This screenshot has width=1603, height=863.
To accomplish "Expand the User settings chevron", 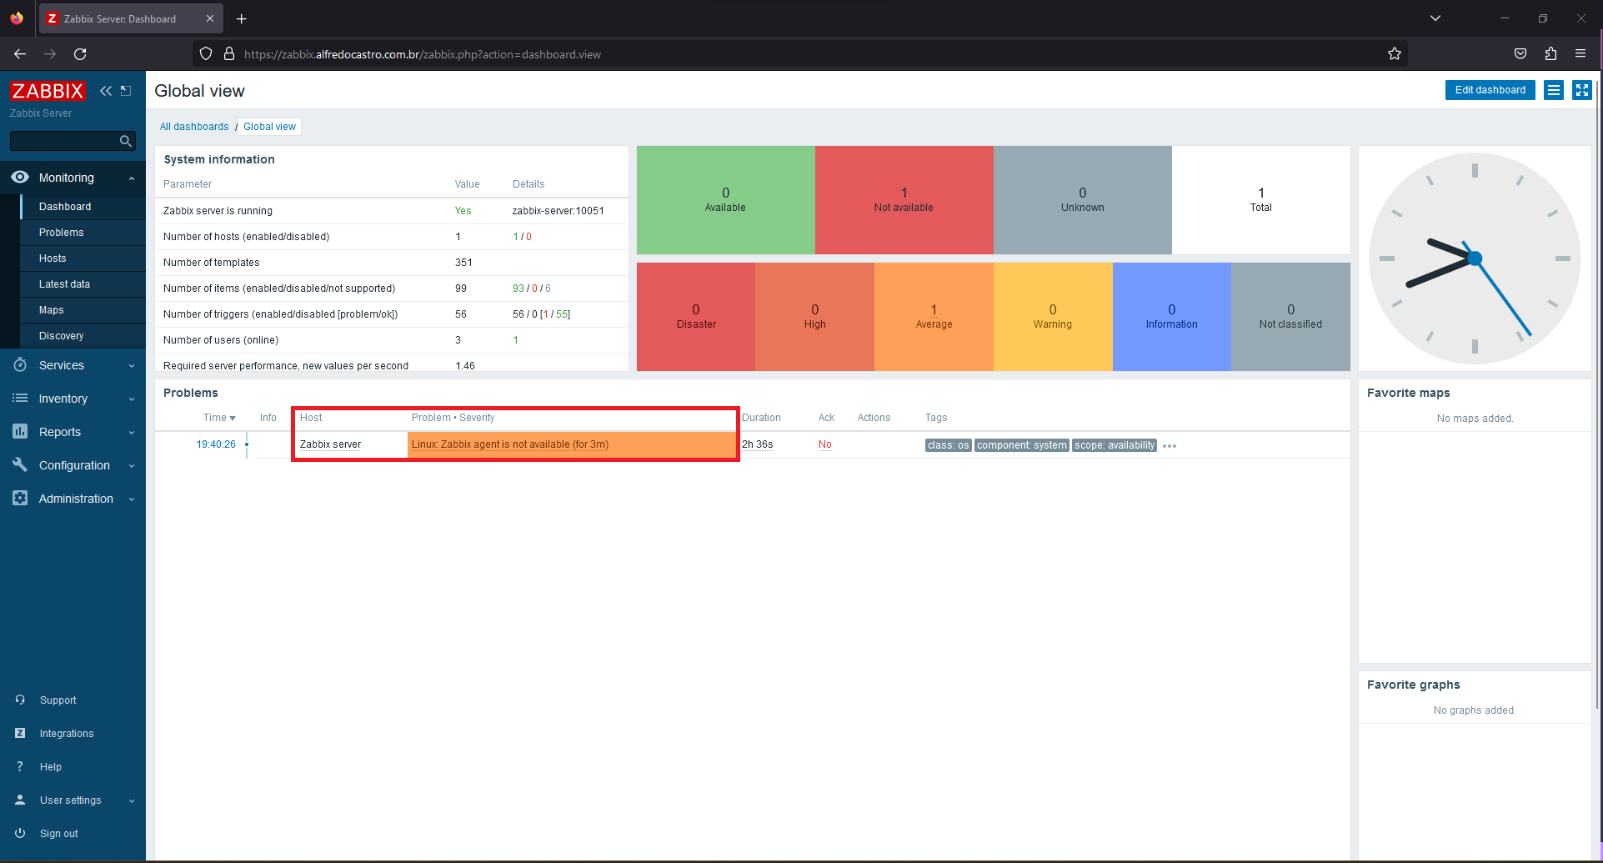I will (132, 800).
